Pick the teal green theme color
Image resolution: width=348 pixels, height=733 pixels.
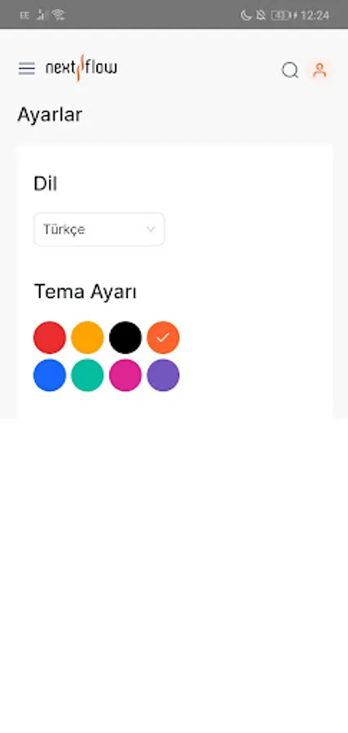(x=87, y=375)
